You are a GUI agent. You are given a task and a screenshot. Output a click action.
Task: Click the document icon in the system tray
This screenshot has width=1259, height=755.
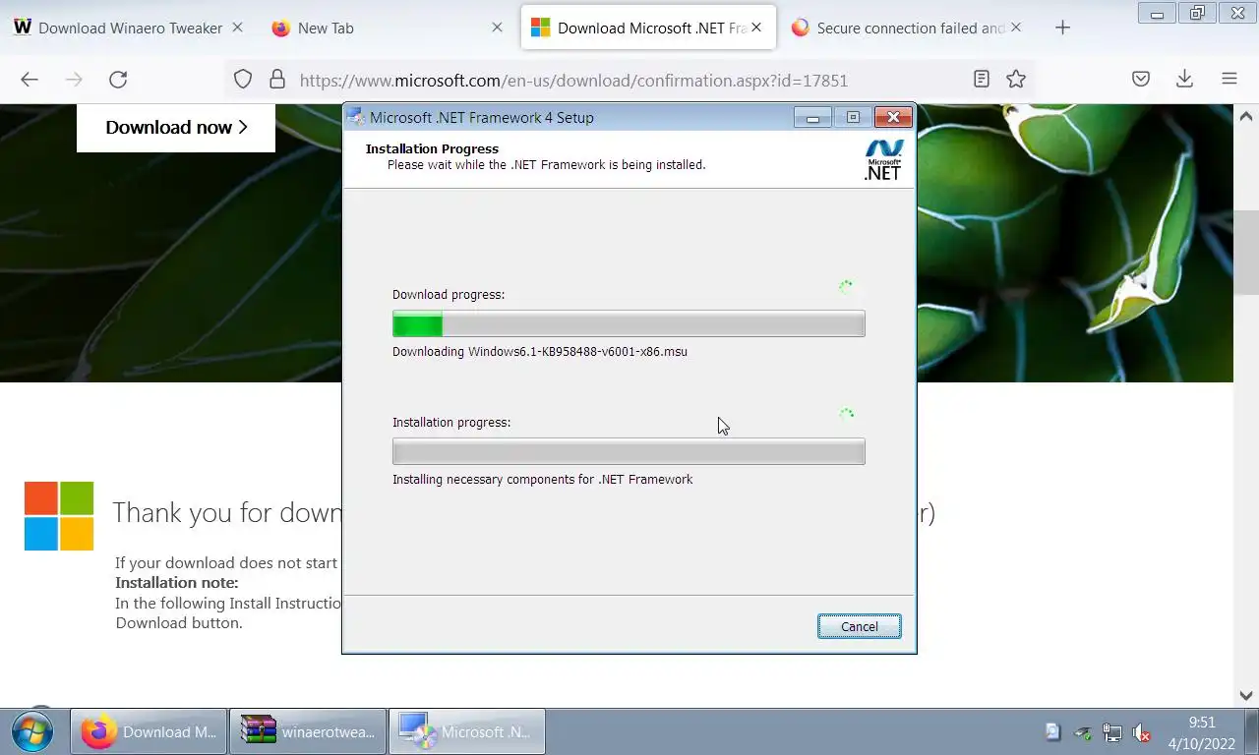click(1052, 731)
